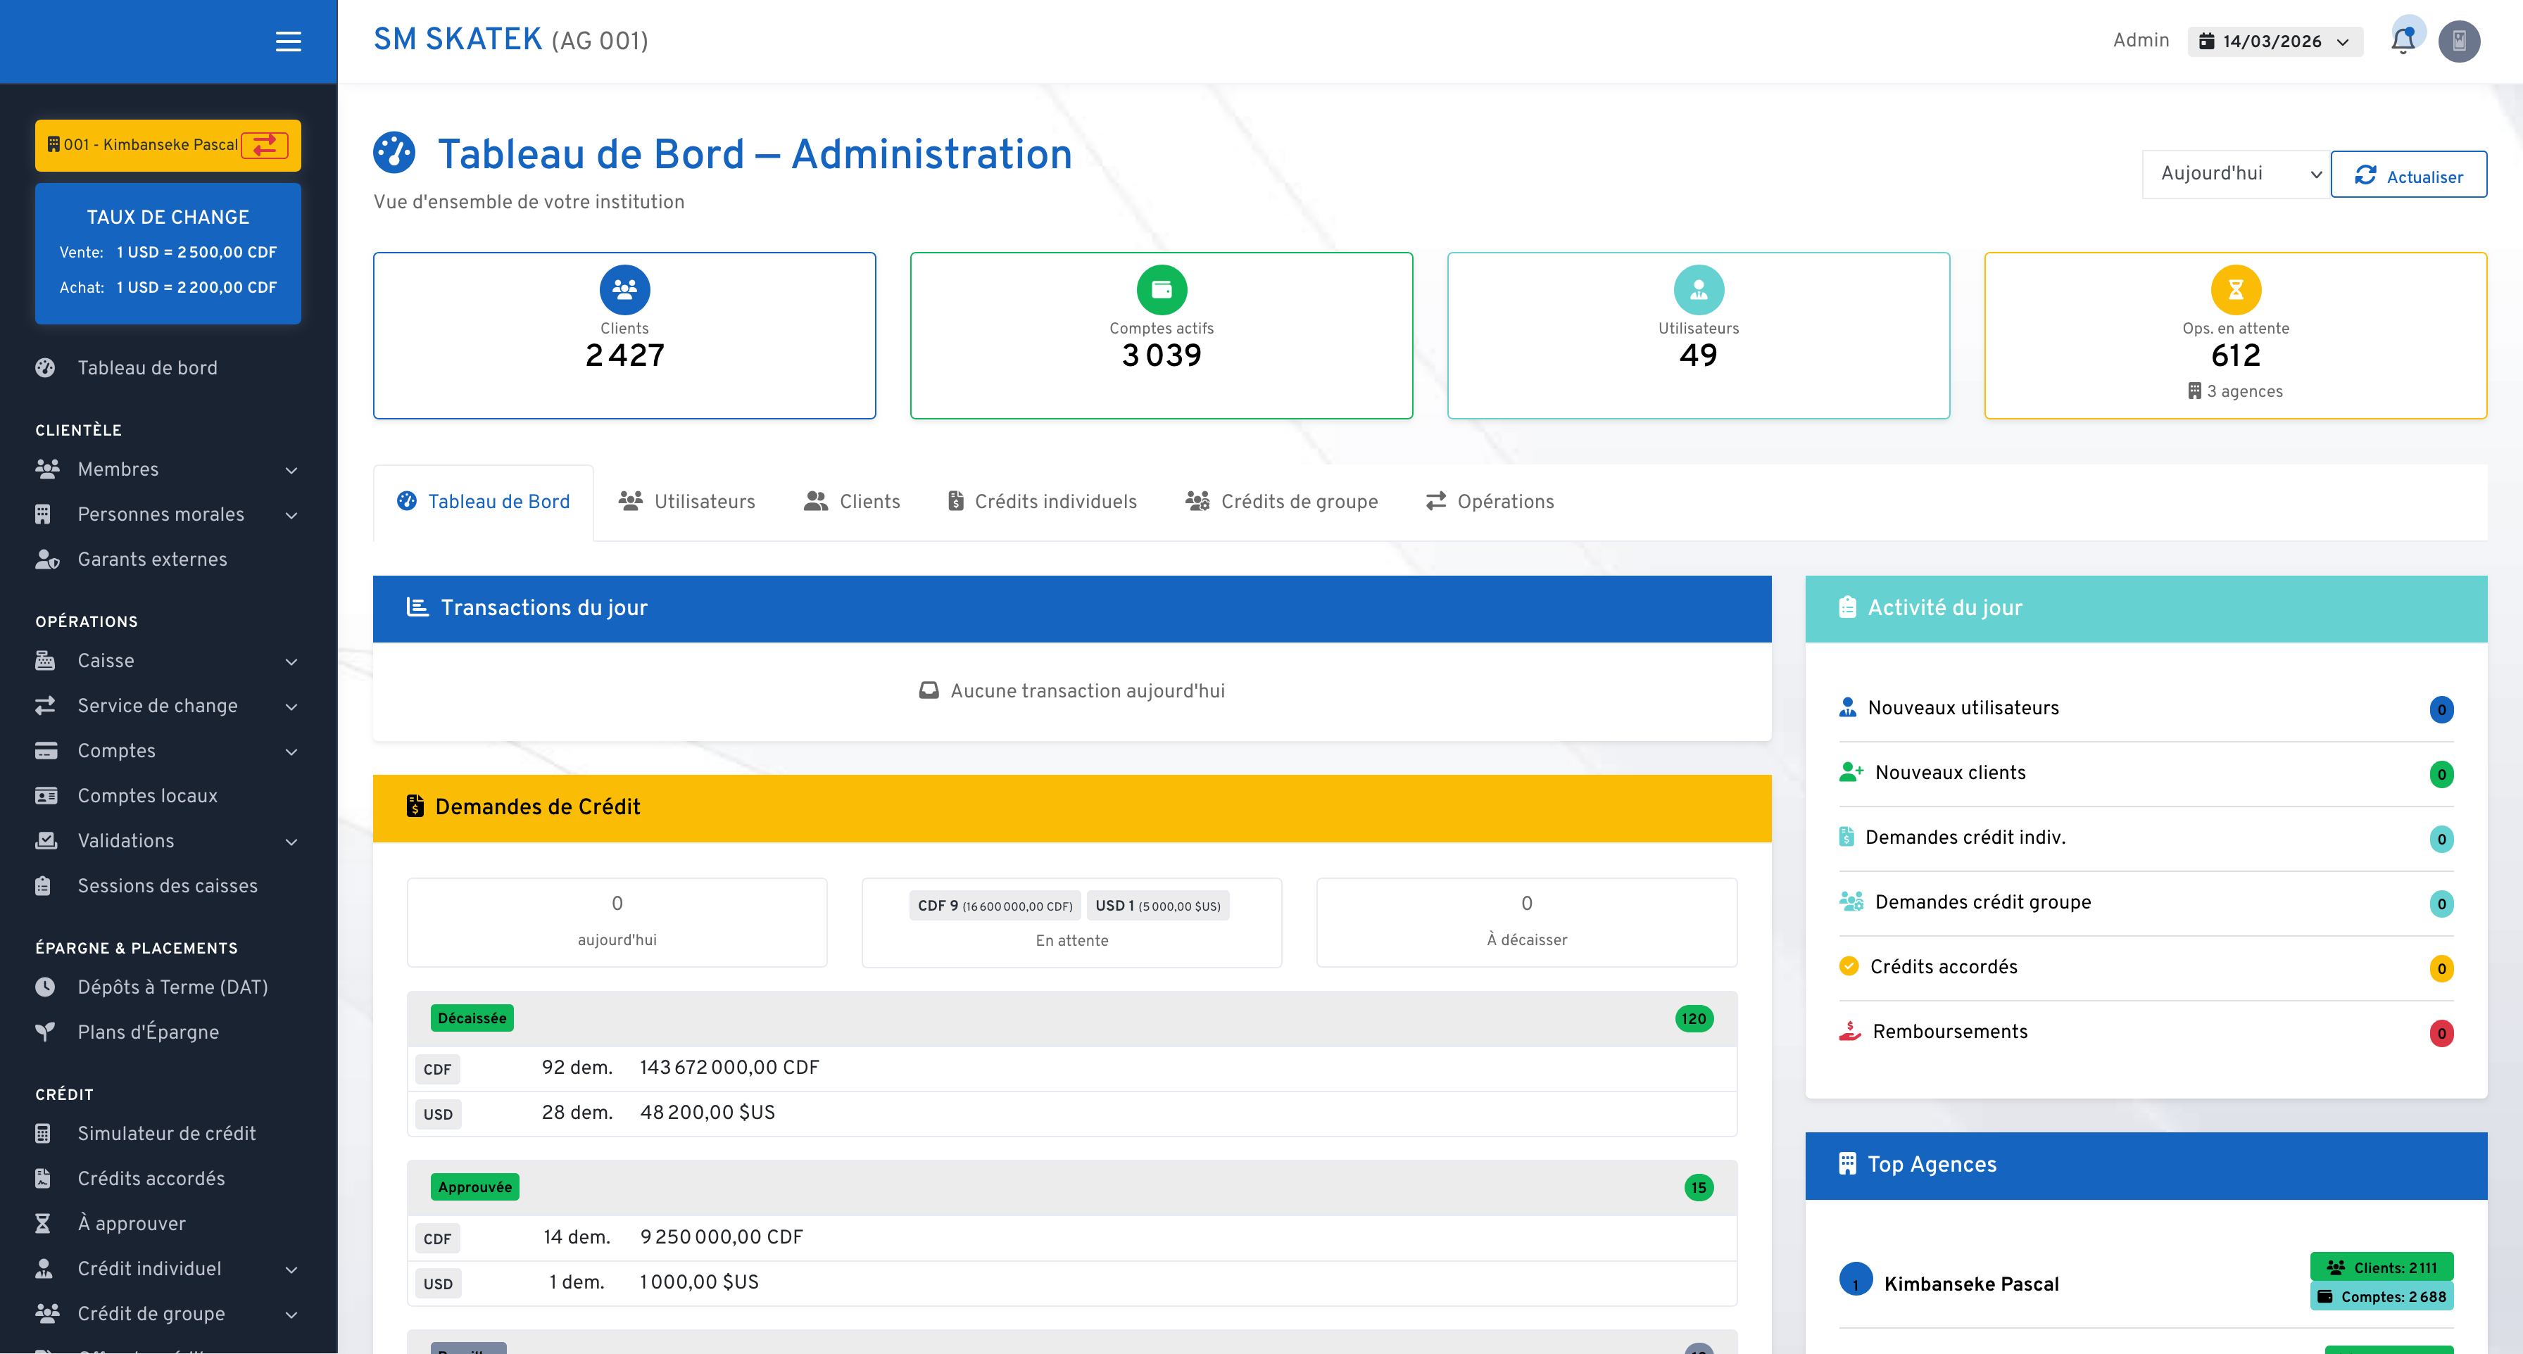Click the user avatar in top right corner
The height and width of the screenshot is (1354, 2523).
2460,40
